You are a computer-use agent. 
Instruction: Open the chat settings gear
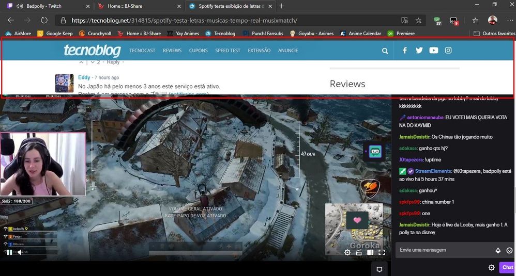click(491, 267)
